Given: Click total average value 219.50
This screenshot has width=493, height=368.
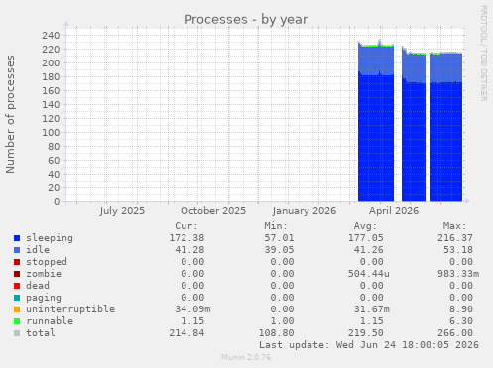Looking at the screenshot, I should click(366, 333).
